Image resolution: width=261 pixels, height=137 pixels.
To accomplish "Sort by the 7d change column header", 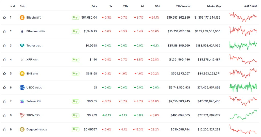I will pyautogui.click(x=142, y=6).
